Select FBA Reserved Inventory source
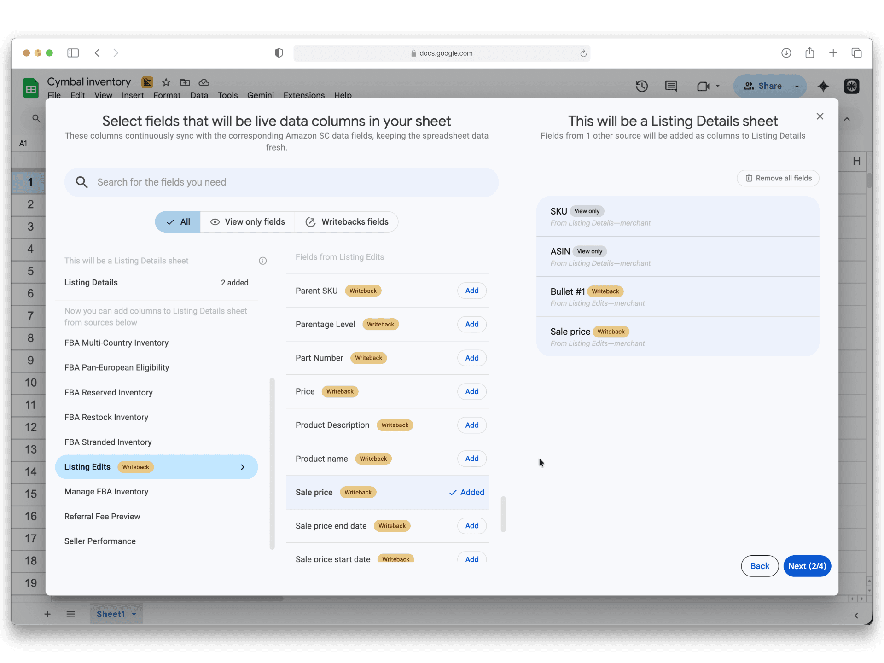 109,393
